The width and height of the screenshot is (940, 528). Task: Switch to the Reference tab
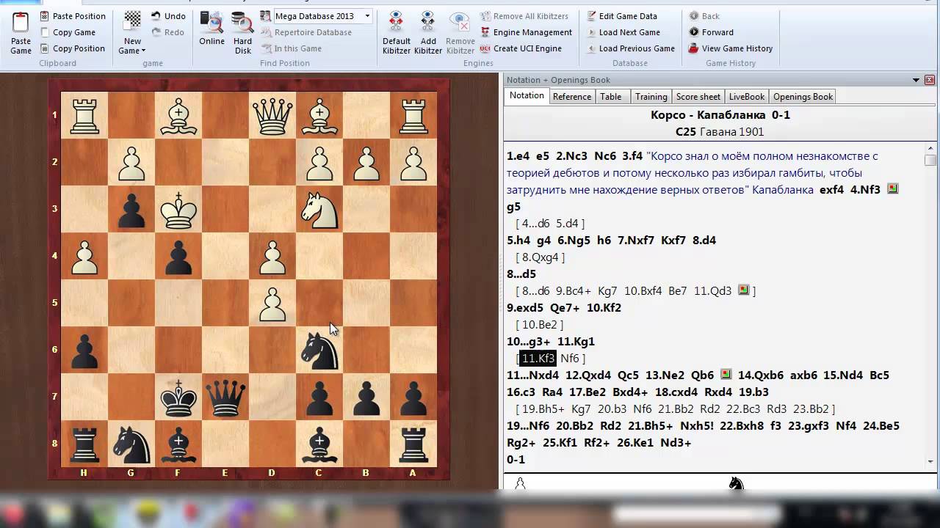(571, 97)
